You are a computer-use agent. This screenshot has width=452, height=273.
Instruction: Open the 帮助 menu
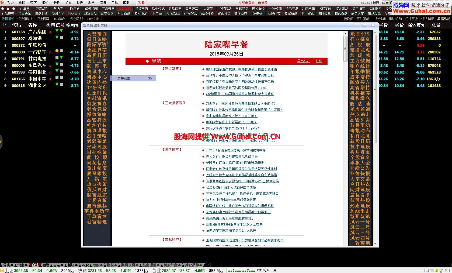(126, 3)
